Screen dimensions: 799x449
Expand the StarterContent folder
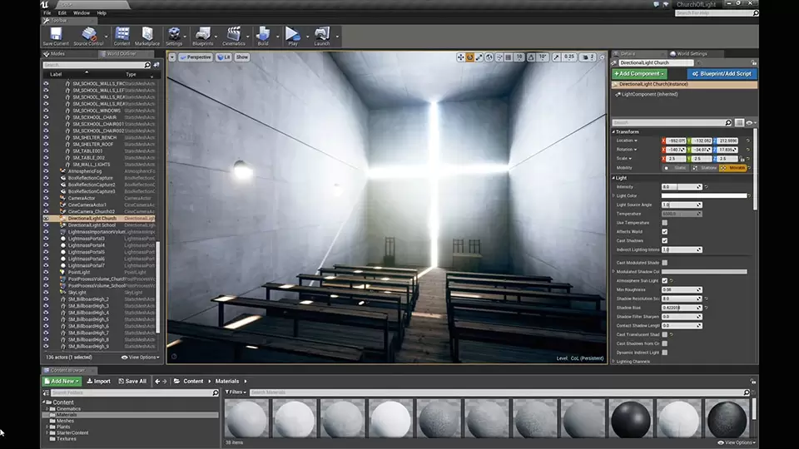point(47,432)
